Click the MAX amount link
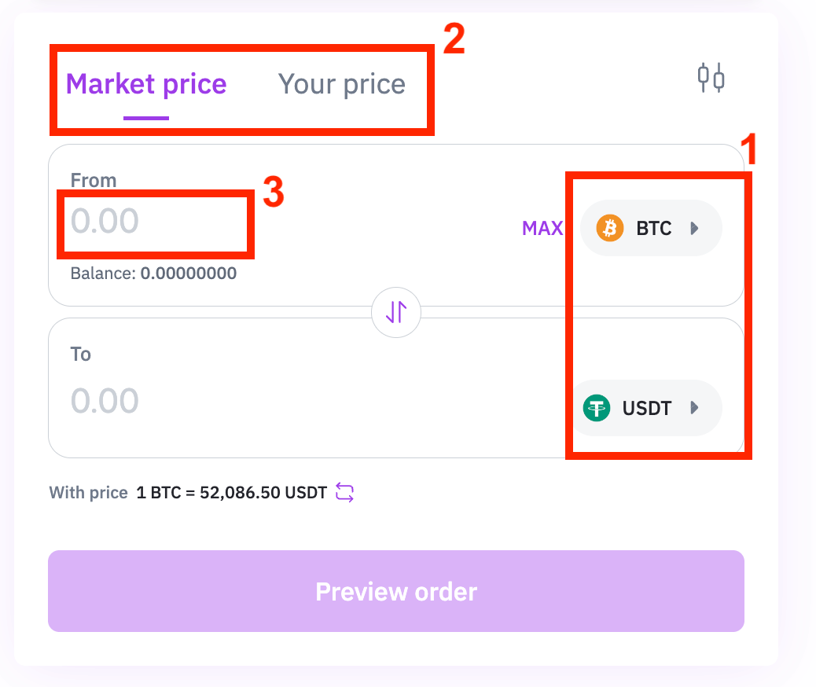 (542, 228)
